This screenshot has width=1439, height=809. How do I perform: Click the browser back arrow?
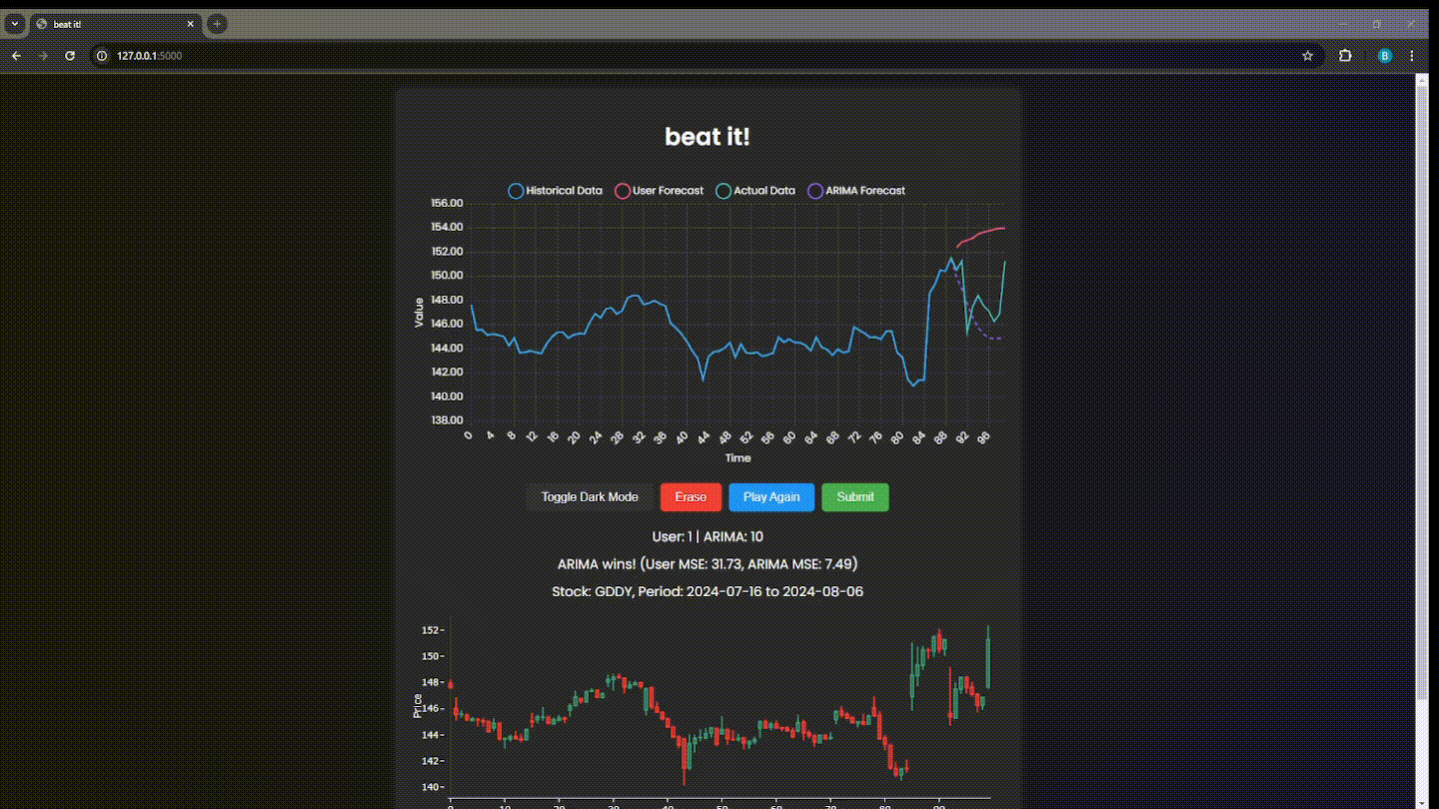point(16,56)
